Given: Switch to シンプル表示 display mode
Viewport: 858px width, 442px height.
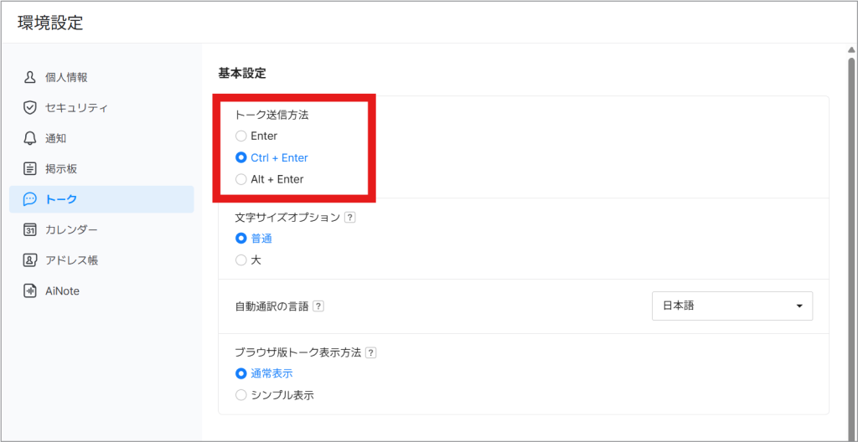Looking at the screenshot, I should point(241,395).
